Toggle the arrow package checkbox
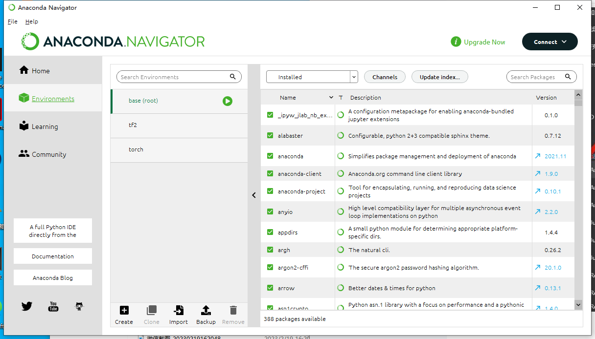The height and width of the screenshot is (339, 595). click(x=270, y=288)
